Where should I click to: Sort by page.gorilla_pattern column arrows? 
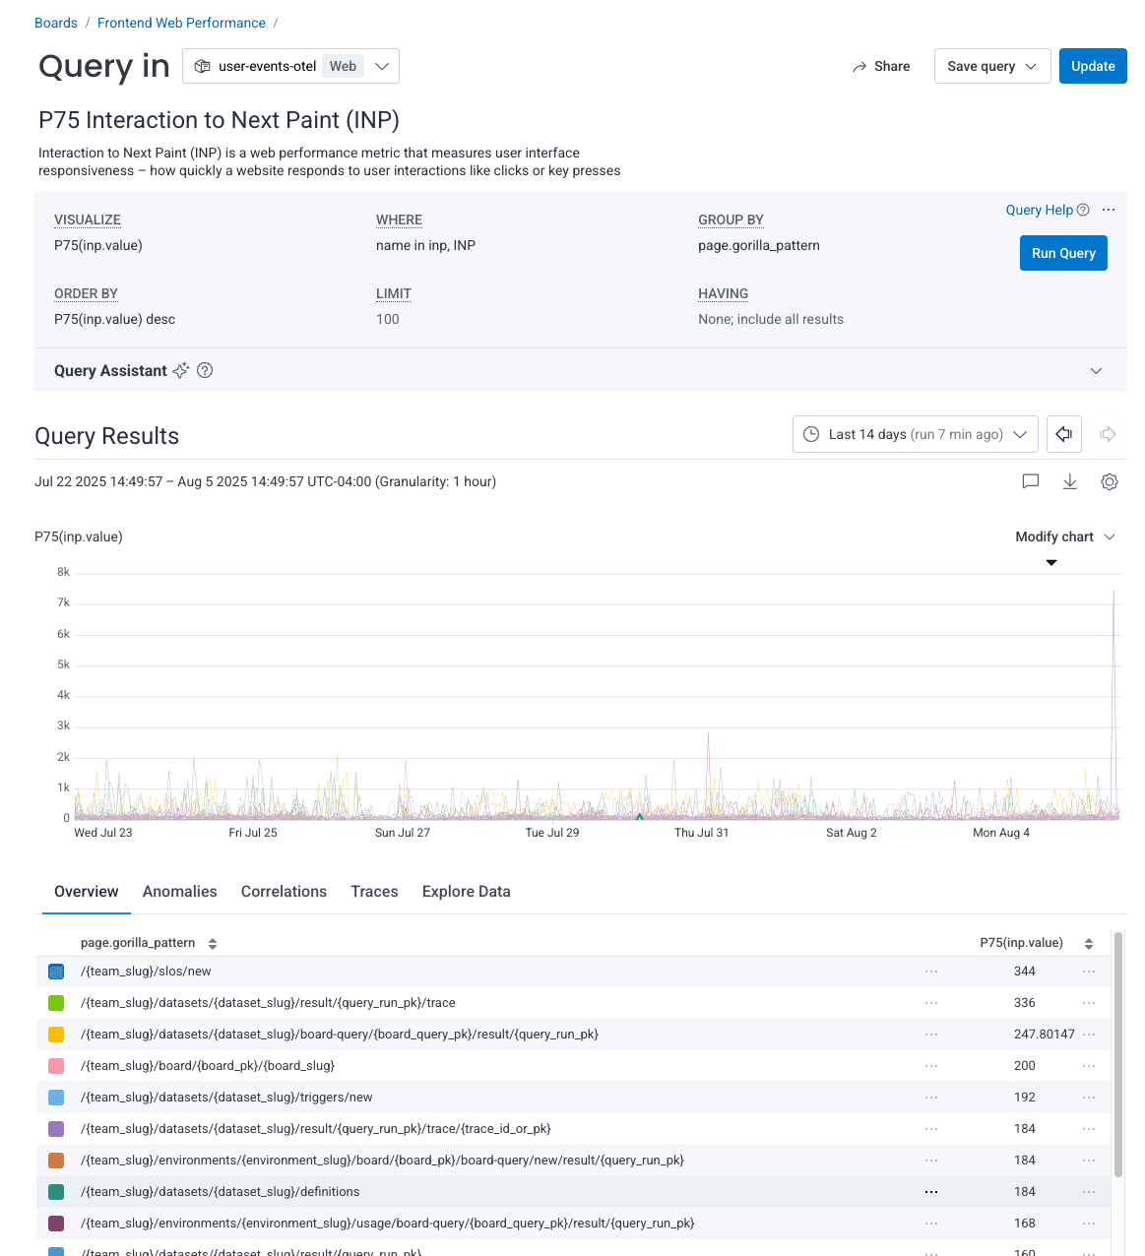coord(213,943)
